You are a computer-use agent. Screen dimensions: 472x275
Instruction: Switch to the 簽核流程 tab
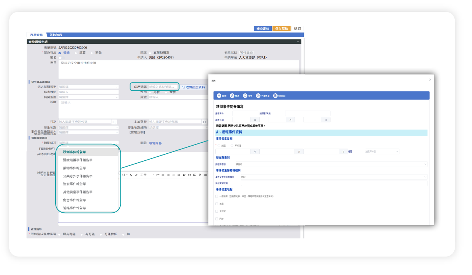[56, 35]
